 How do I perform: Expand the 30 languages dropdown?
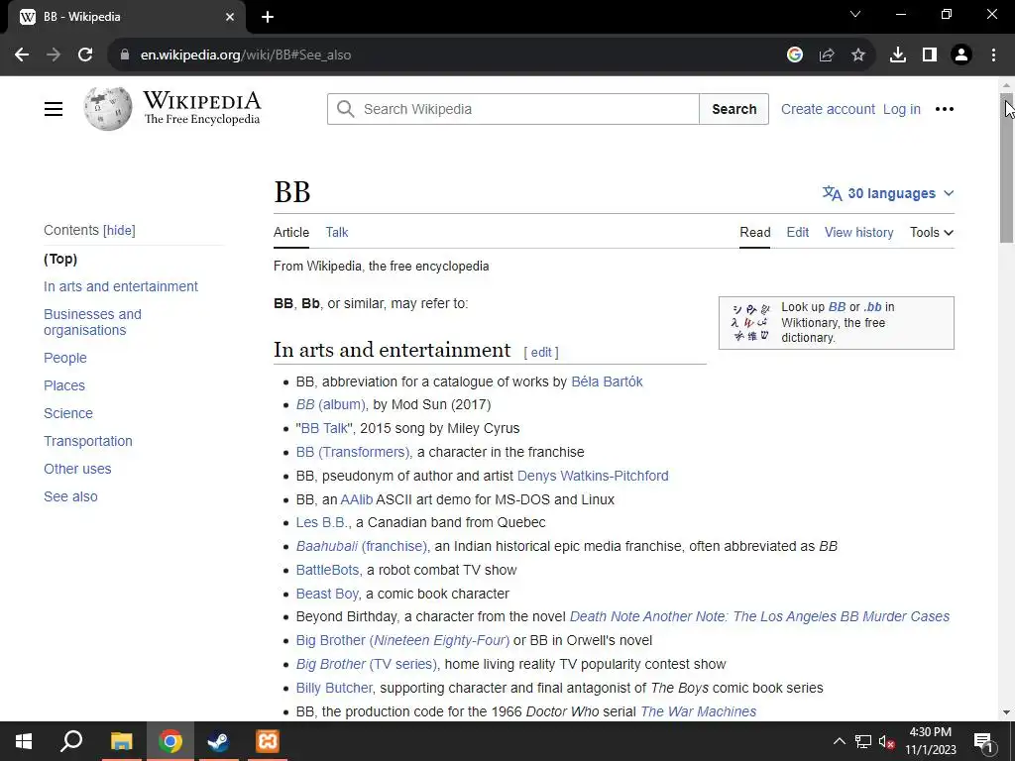(888, 193)
